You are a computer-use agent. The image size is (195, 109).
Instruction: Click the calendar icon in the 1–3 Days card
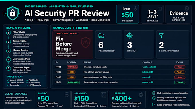point(160,8)
